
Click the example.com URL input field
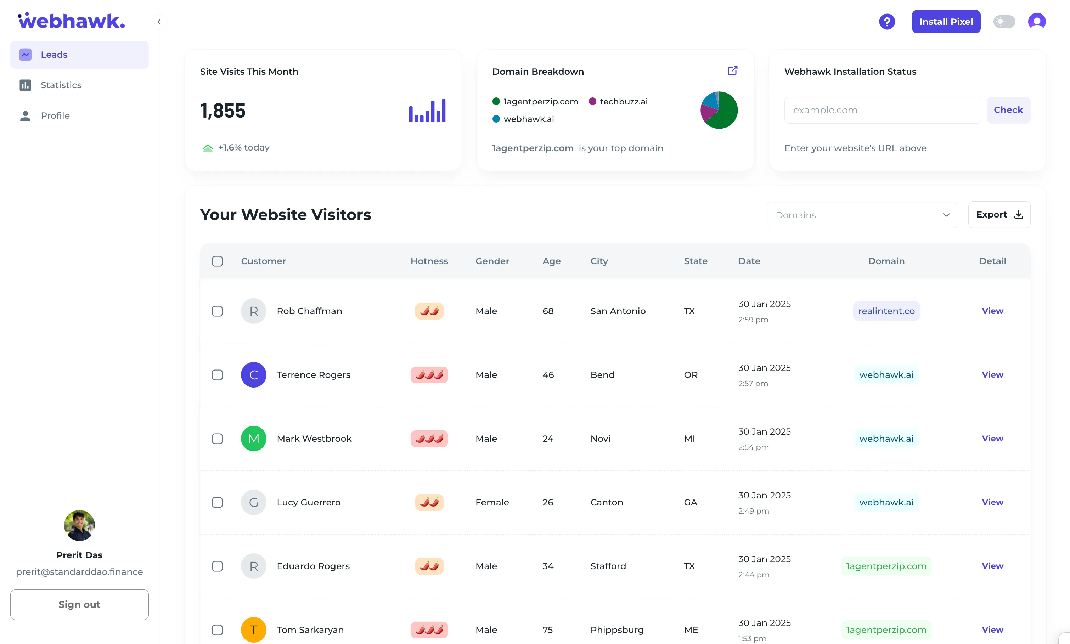pos(883,110)
